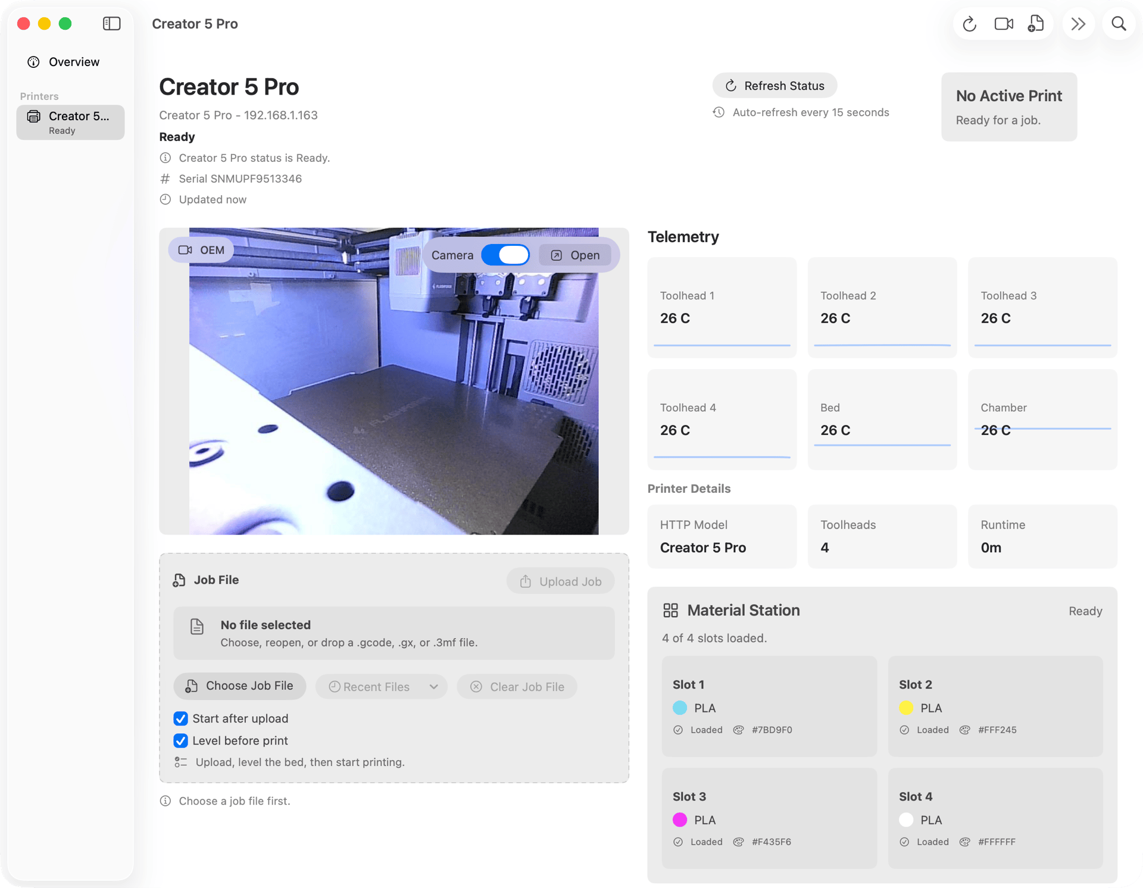Click the #F435F6 hex color text

tap(771, 842)
